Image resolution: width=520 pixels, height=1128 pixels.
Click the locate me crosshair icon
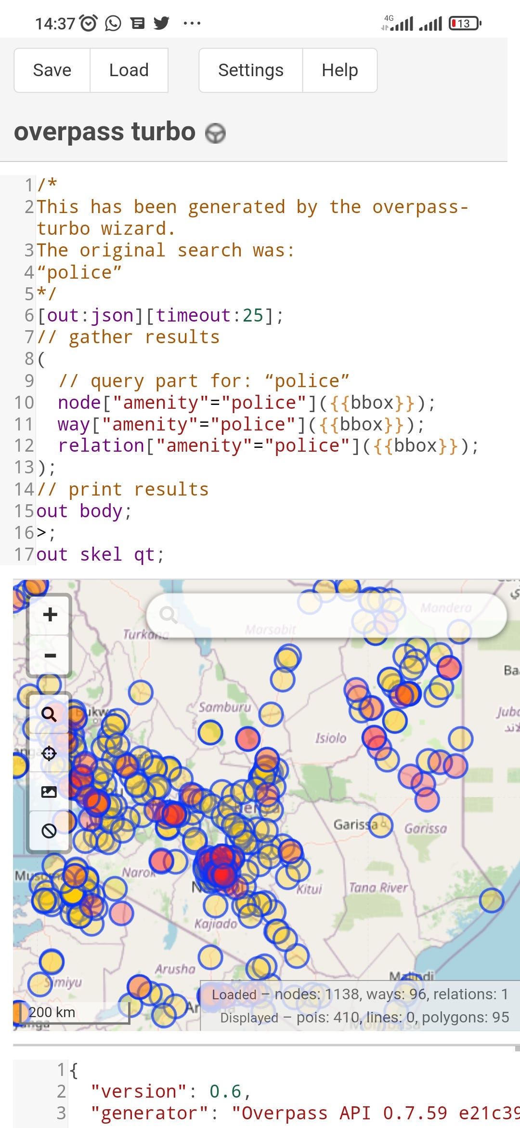(x=49, y=753)
